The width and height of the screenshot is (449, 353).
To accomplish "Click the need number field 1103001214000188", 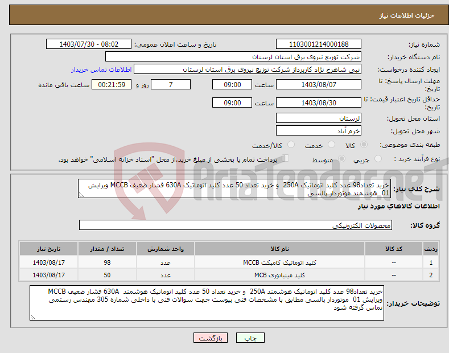I will tap(319, 44).
